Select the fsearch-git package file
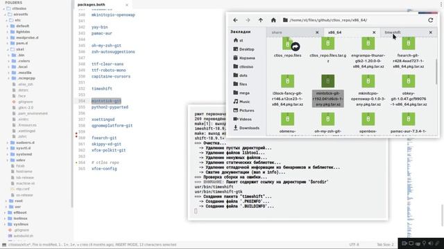444x249 pixels. [x=409, y=53]
